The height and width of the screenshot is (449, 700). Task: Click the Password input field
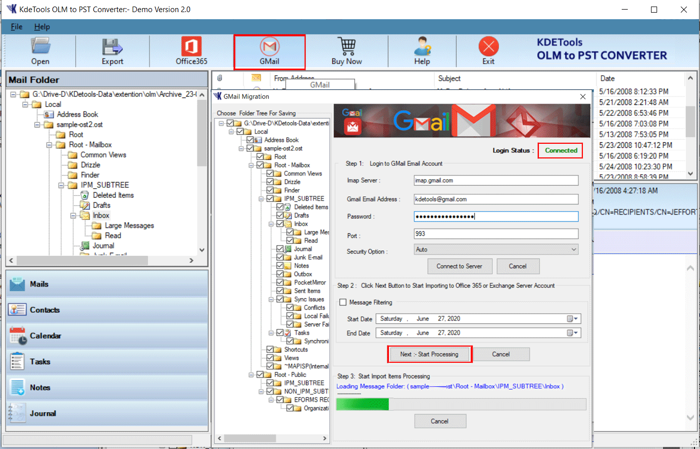point(496,216)
